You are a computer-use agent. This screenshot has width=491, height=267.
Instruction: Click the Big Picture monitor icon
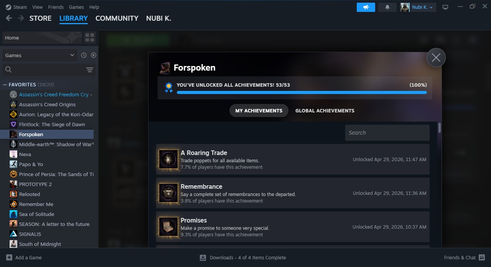(445, 7)
